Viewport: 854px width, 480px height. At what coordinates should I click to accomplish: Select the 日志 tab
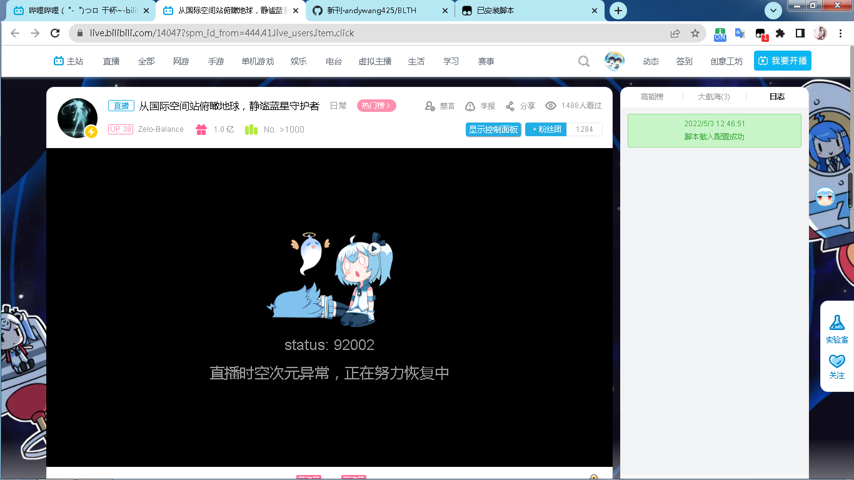tap(777, 97)
